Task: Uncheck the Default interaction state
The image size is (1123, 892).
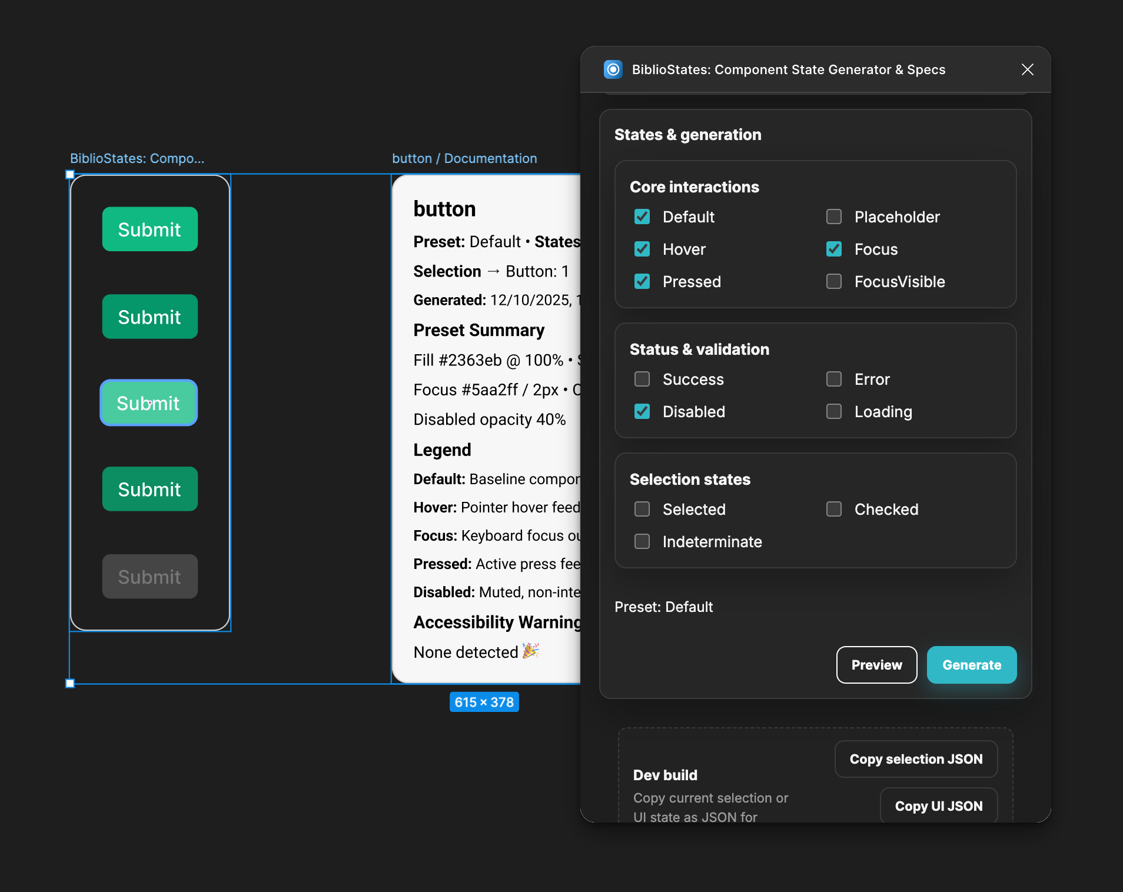Action: coord(642,217)
